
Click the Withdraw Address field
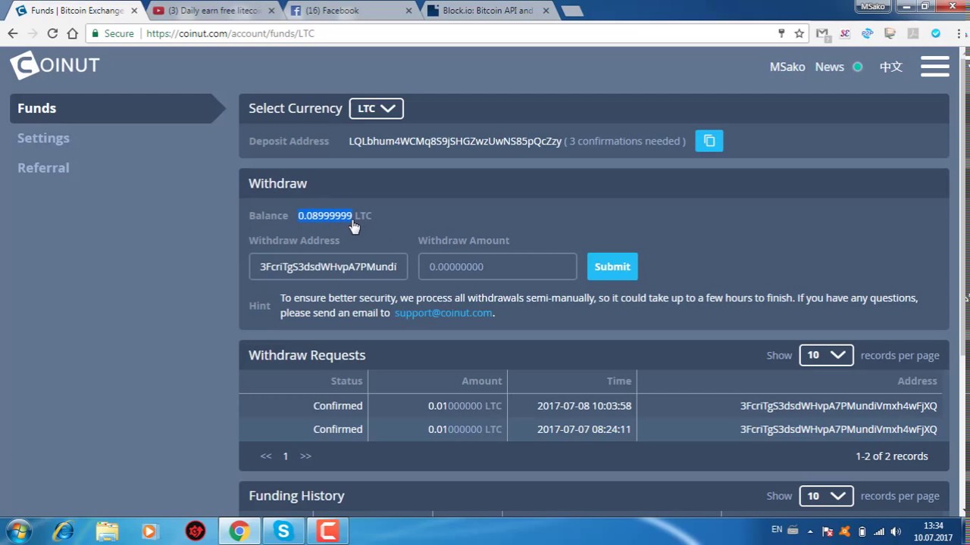328,266
